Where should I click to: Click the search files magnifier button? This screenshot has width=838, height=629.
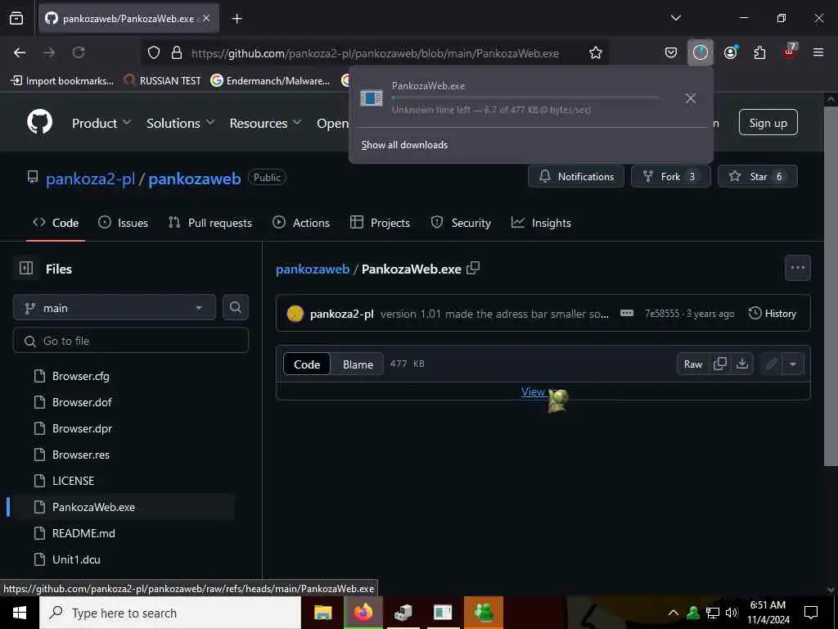click(x=235, y=307)
